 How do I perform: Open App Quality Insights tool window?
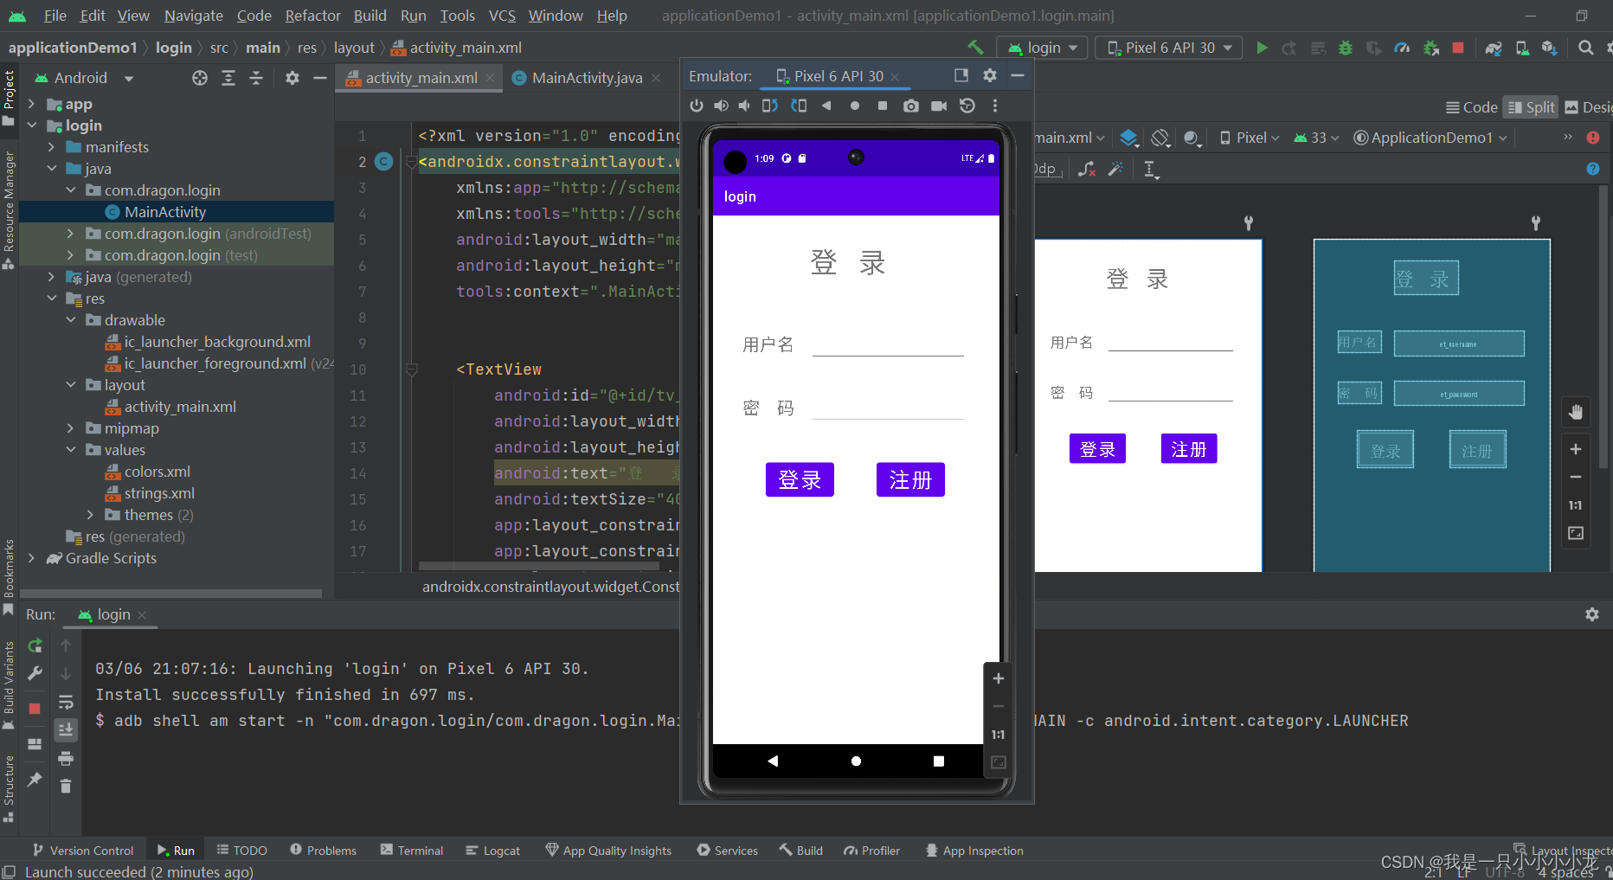[x=608, y=851]
